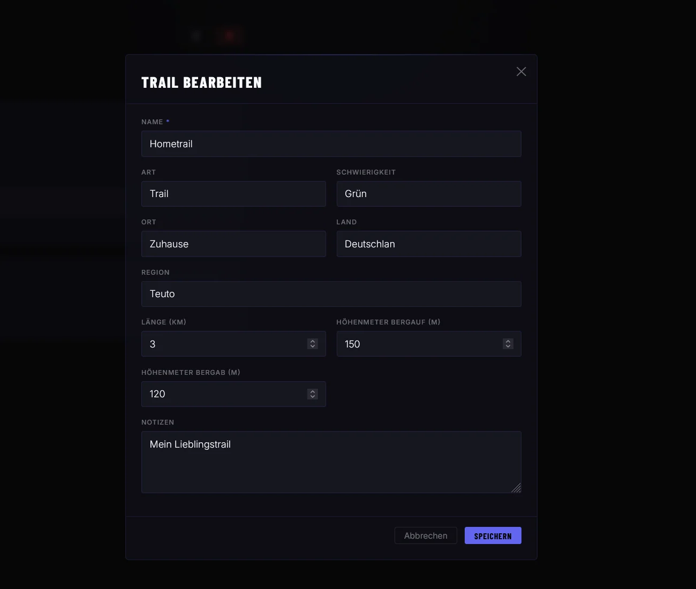This screenshot has height=589, width=696.
Task: Click the Abbrechen button
Action: click(x=426, y=535)
